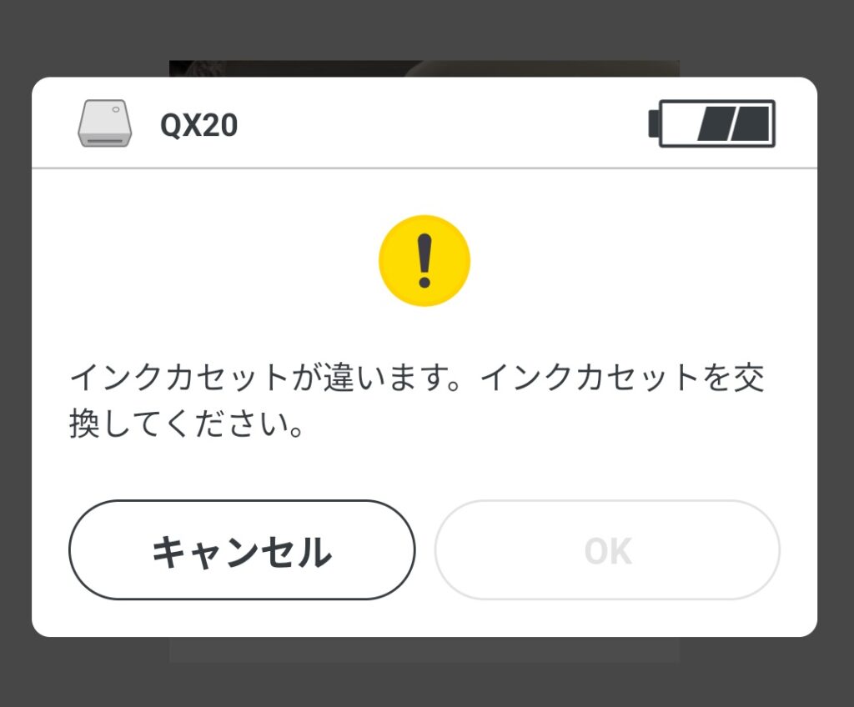This screenshot has height=707, width=854.
Task: Click the exclamation mark inside yellow circle
Action: click(424, 261)
